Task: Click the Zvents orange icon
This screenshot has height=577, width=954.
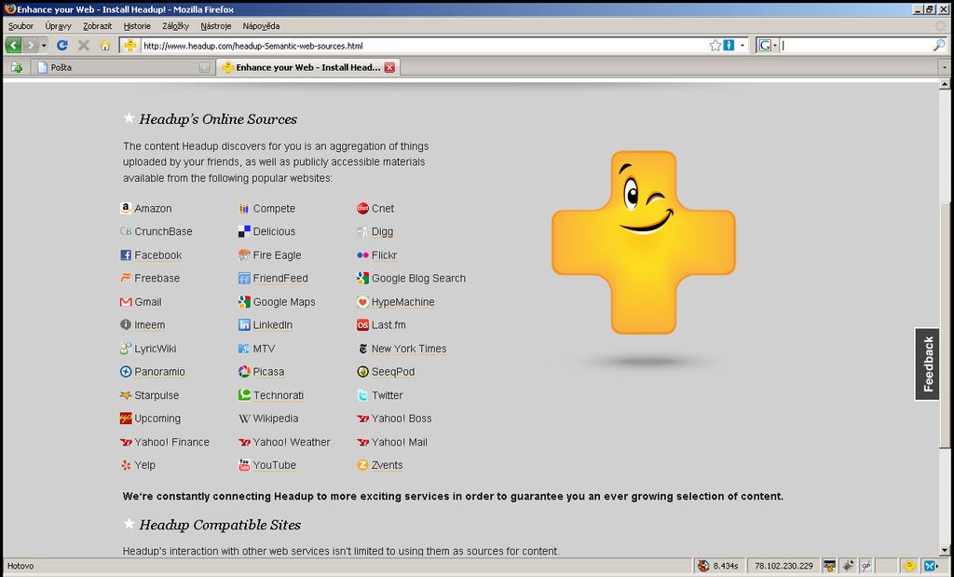Action: 362,465
